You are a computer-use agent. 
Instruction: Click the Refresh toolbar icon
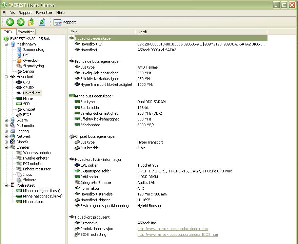coord(42,22)
